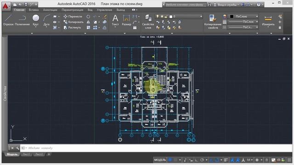Expand the Измерить options arrow
294x165 pixels.
tap(268, 27)
